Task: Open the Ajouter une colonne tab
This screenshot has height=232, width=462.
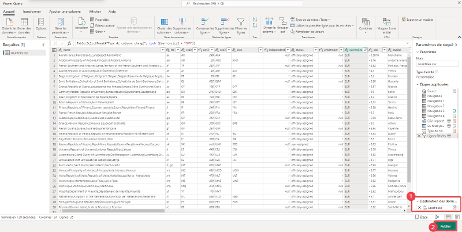Action: pyautogui.click(x=65, y=12)
